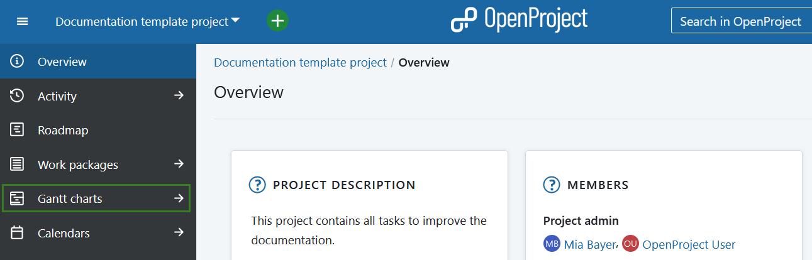Click the OpenProject logo in header

519,20
